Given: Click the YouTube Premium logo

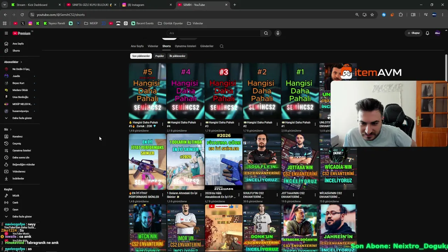Looking at the screenshot, I should coord(22,33).
